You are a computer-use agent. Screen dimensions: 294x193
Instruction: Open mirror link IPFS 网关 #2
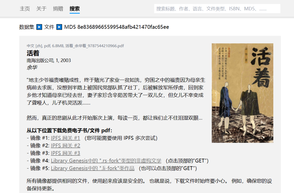pyautogui.click(x=65, y=146)
